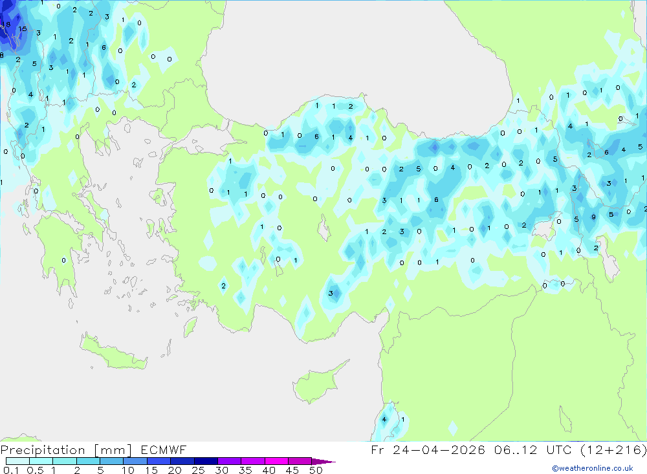Screen dimensions: 647x474
Task: Click the '18' precipitation value on map
Action: [x=6, y=25]
